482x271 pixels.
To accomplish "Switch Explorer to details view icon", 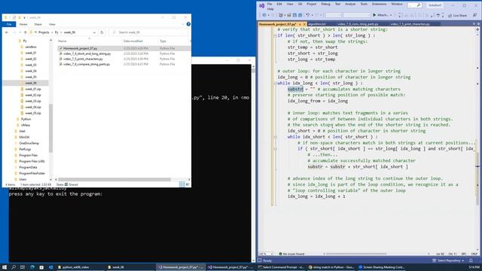I will tap(182, 184).
